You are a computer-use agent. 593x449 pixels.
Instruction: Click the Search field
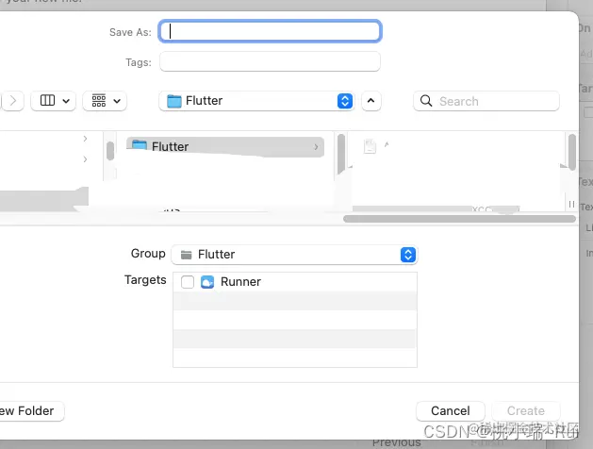(x=486, y=101)
